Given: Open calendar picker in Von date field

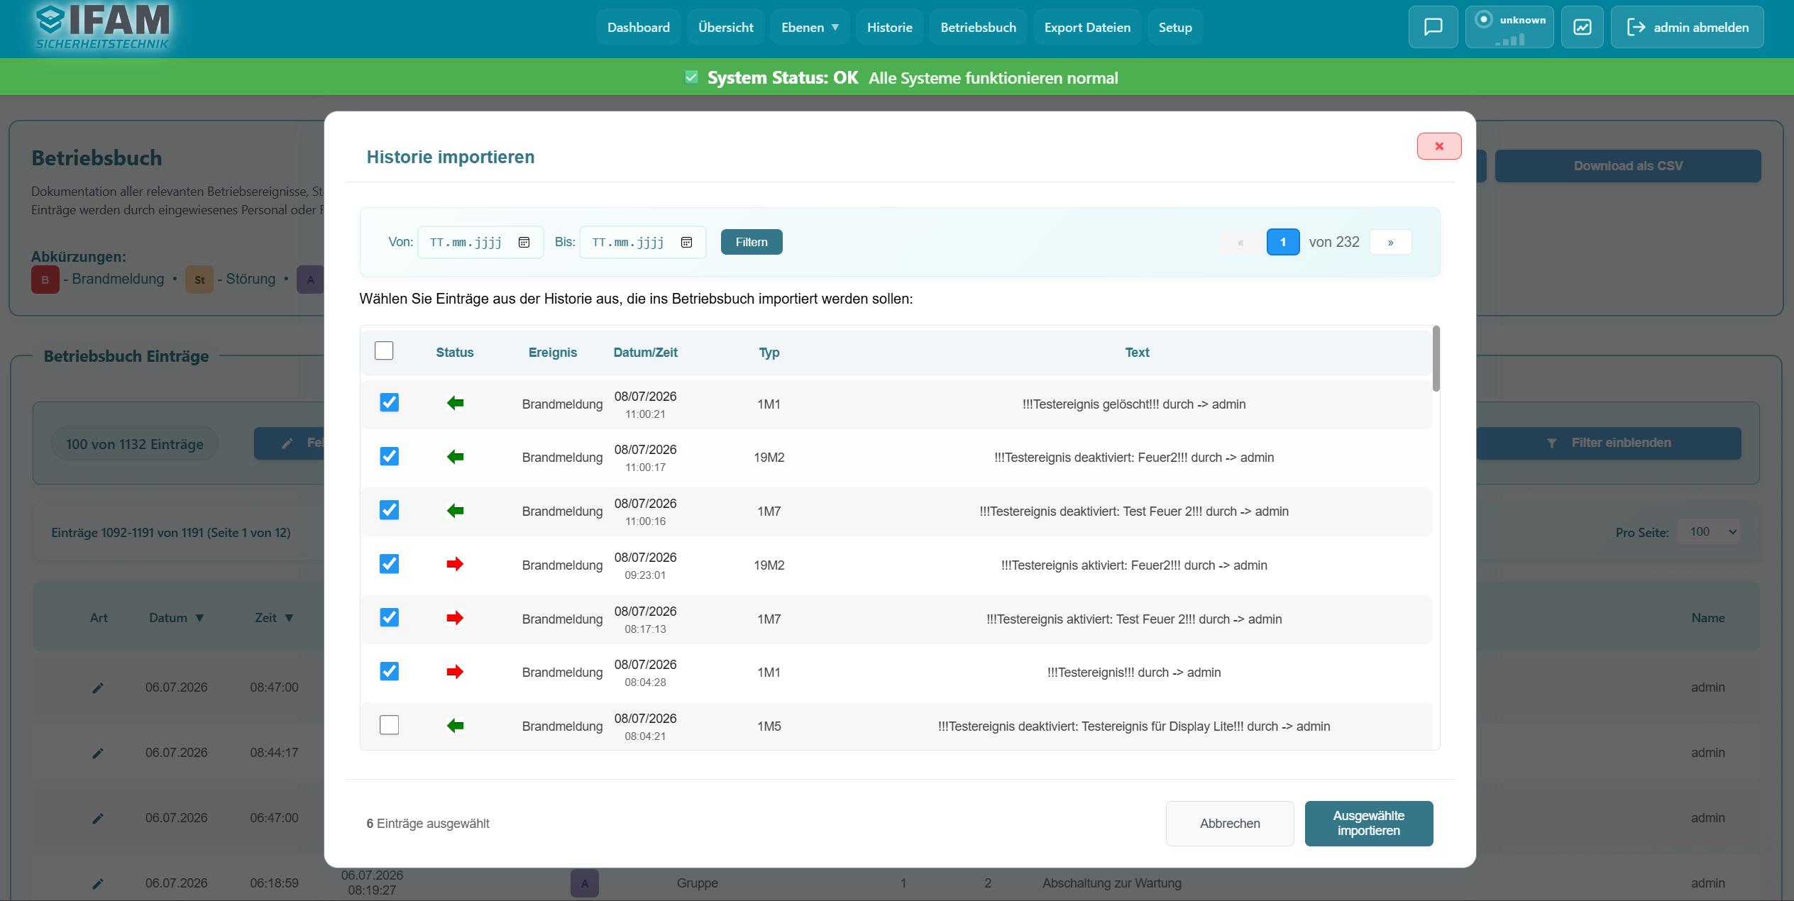Looking at the screenshot, I should click(524, 243).
